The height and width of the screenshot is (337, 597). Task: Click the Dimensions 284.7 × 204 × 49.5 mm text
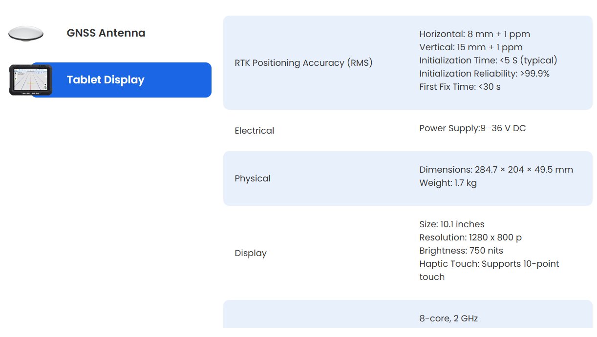coord(496,170)
